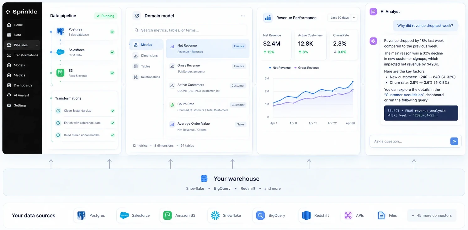Screen dimensions: 468x230
Task: Click the Settings gear icon
Action: coord(9,105)
